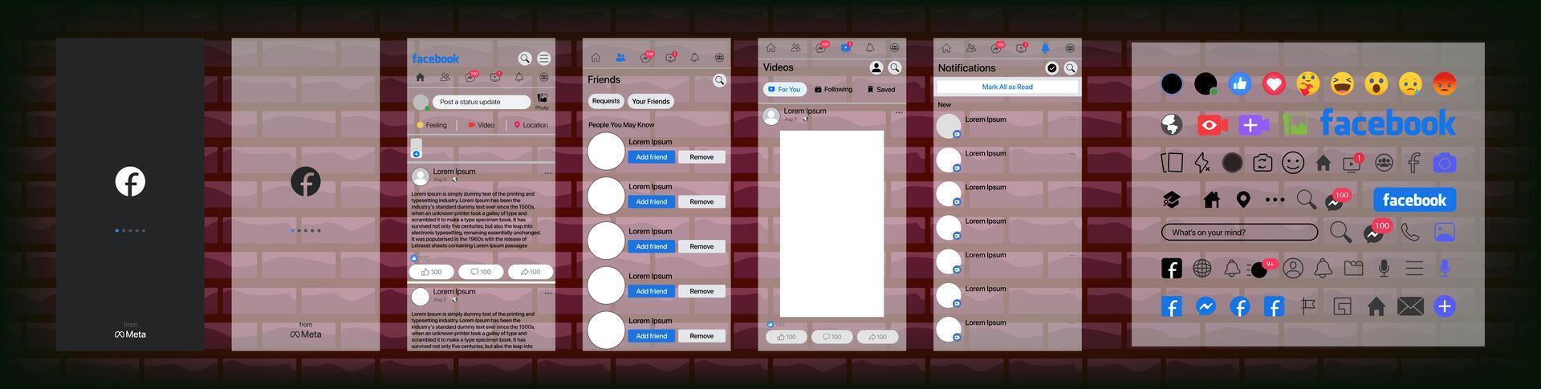Click the outlined smiley face icon
1541x389 pixels.
[x=1293, y=163]
